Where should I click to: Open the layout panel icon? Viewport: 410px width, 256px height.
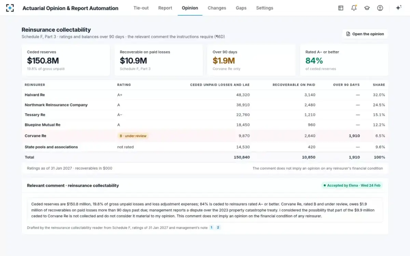tap(341, 8)
